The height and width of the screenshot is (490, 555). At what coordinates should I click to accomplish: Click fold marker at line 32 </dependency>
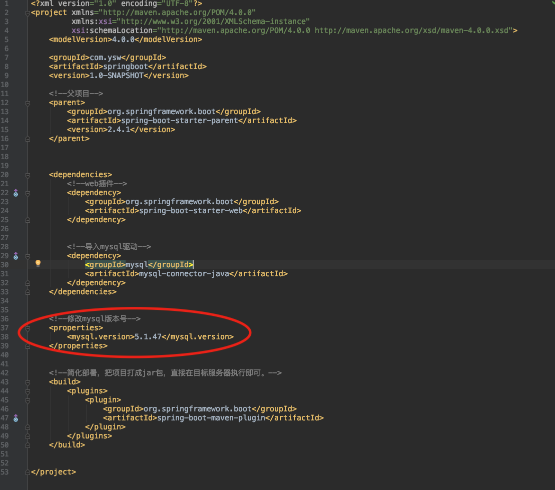click(28, 283)
